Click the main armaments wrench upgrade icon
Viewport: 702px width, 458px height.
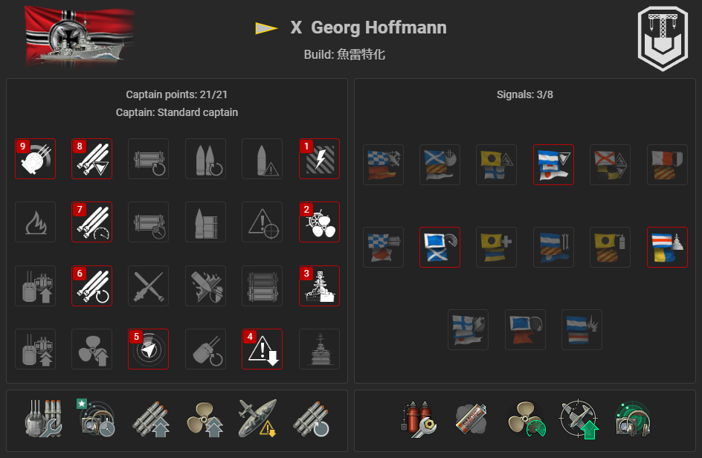click(x=43, y=419)
